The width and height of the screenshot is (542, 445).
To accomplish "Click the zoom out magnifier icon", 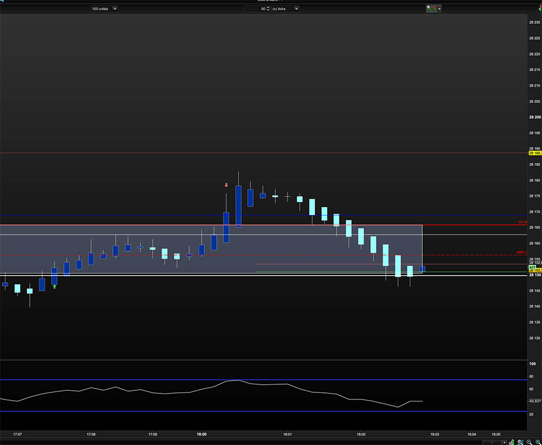I will [530, 442].
